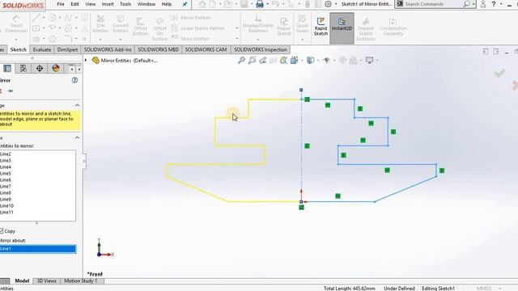Click the Offset On Surface tool
Image resolution: width=518 pixels, height=291 pixels.
[159, 29]
